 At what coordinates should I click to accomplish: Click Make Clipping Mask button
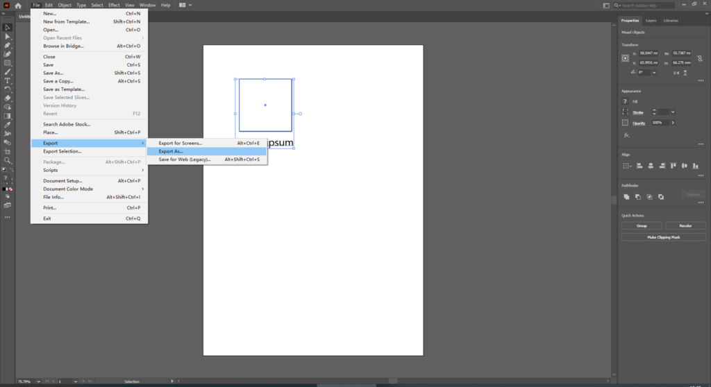pos(663,237)
